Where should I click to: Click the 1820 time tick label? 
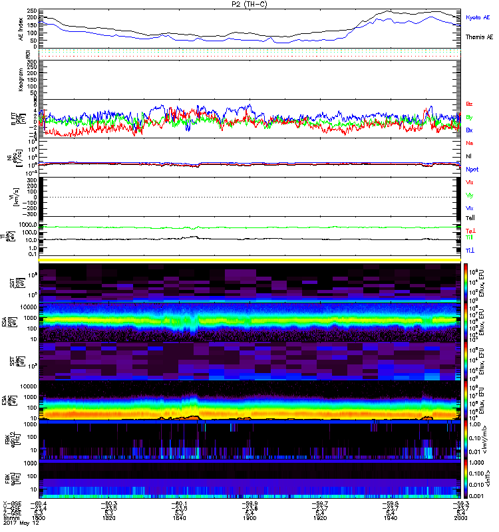coord(109,518)
